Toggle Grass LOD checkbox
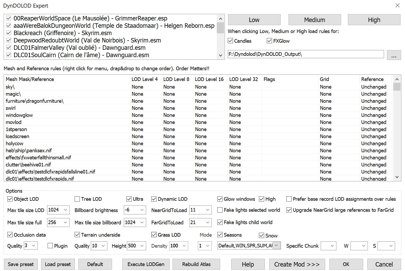405x271 pixels. pos(154,235)
